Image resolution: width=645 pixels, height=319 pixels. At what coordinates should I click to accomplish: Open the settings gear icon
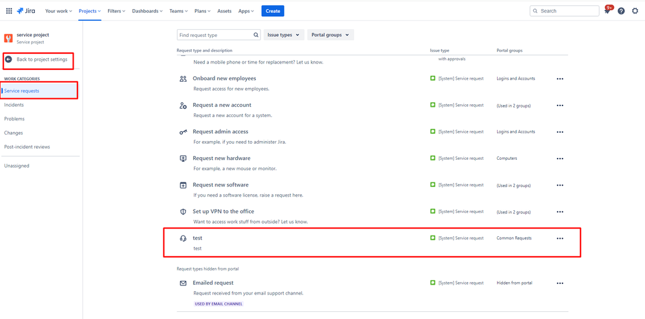coord(635,11)
